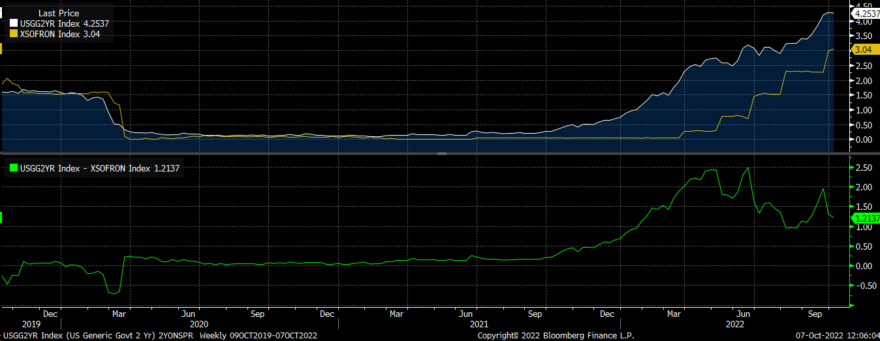
Task: Click the yellow XSOFRON legend color swatch
Action: [14, 35]
